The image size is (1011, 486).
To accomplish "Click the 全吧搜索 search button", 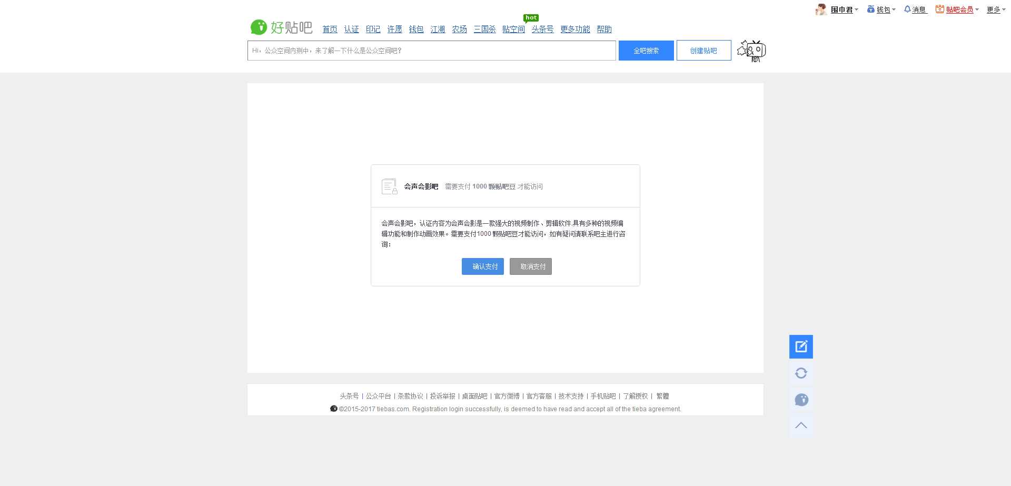I will point(646,51).
